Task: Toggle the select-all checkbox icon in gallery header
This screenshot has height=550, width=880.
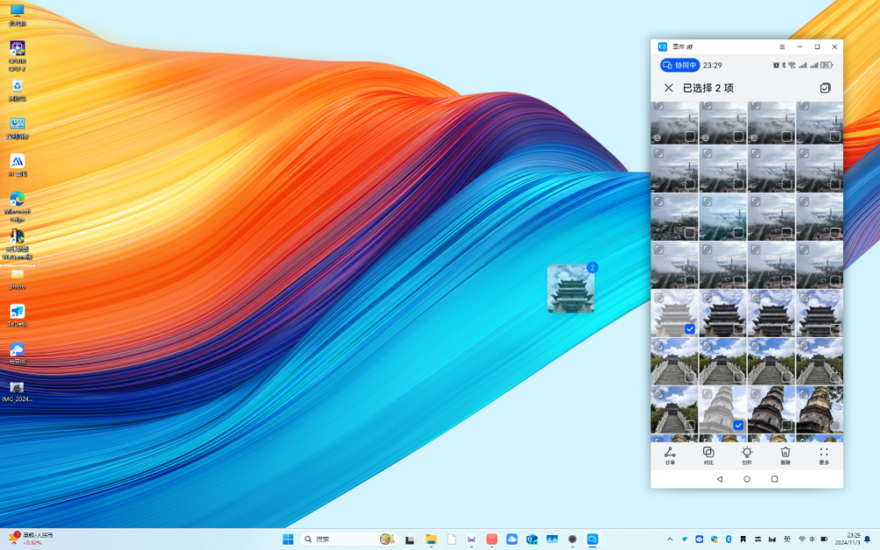Action: 825,87
